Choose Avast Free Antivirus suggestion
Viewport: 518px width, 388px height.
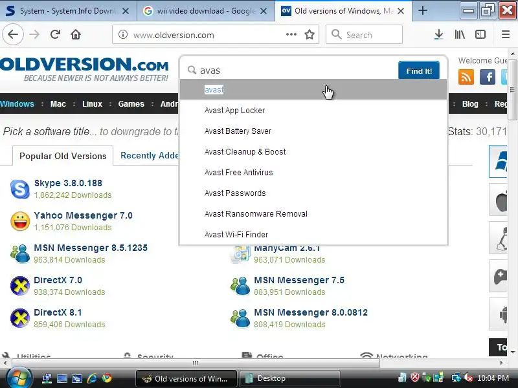(x=313, y=173)
